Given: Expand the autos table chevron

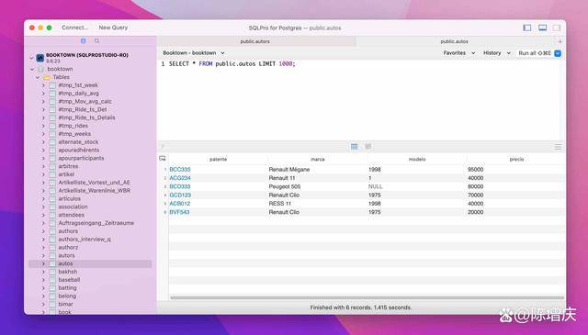Looking at the screenshot, I should (43, 263).
